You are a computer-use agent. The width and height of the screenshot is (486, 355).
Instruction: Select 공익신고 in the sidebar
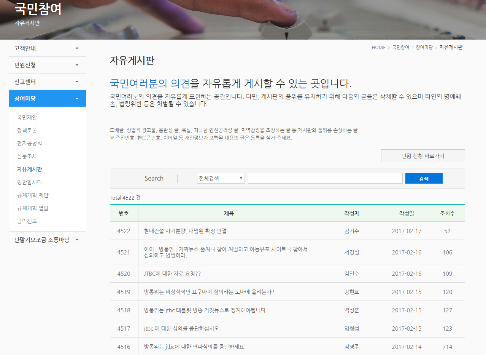[27, 221]
